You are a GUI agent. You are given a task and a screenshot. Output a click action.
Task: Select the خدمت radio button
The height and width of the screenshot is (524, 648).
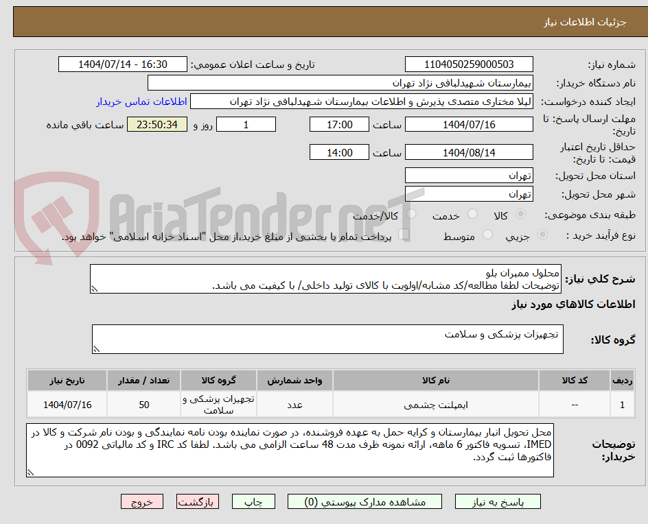coord(472,214)
